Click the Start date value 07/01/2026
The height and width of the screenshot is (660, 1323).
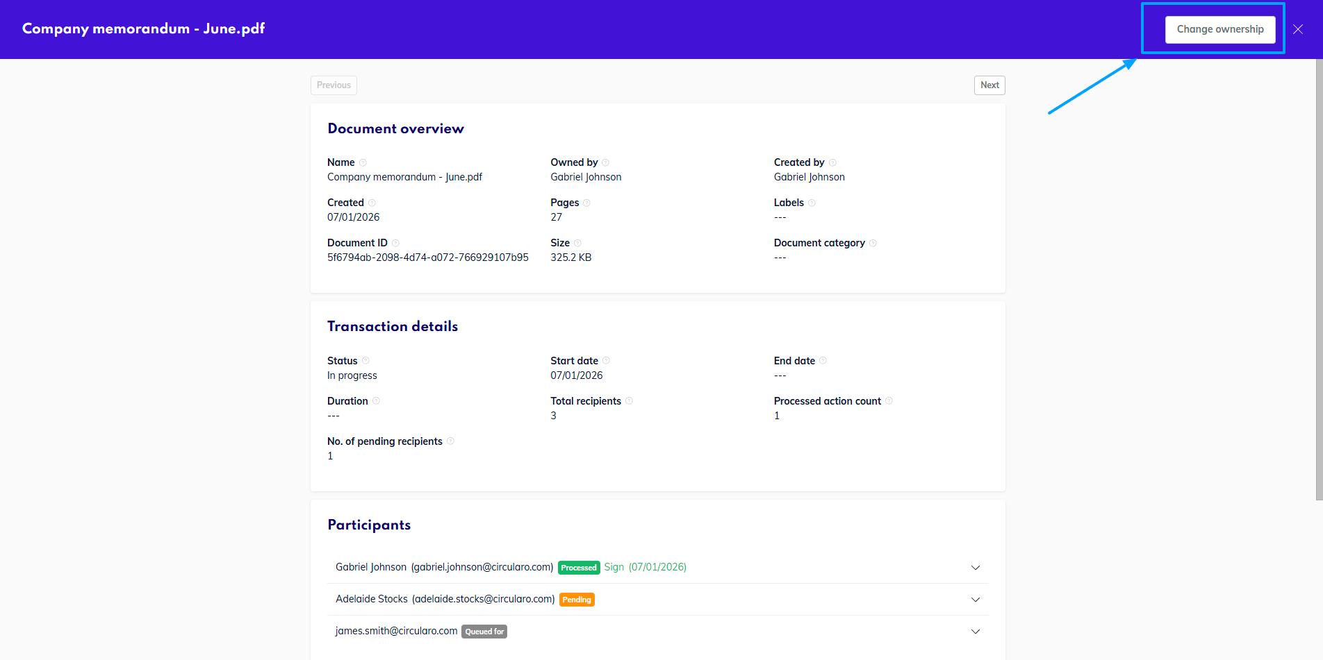(x=577, y=375)
